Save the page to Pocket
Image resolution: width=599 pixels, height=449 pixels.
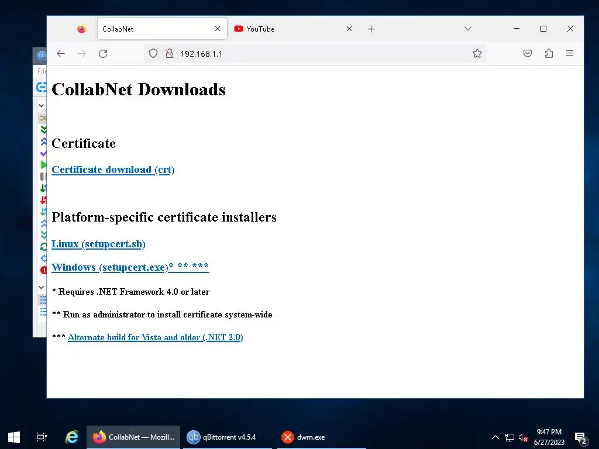click(527, 53)
